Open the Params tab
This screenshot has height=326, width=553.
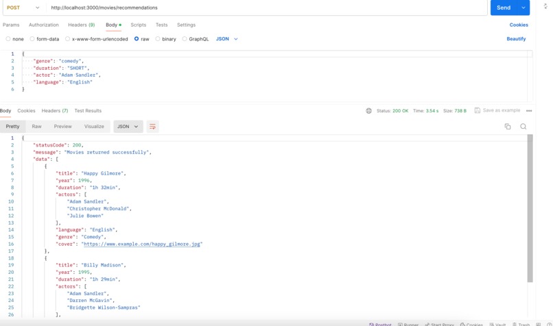[x=11, y=25]
